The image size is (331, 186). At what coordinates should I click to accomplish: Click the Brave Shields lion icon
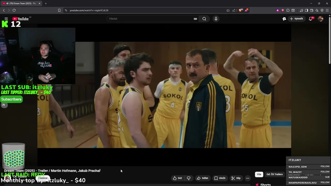pyautogui.click(x=240, y=10)
